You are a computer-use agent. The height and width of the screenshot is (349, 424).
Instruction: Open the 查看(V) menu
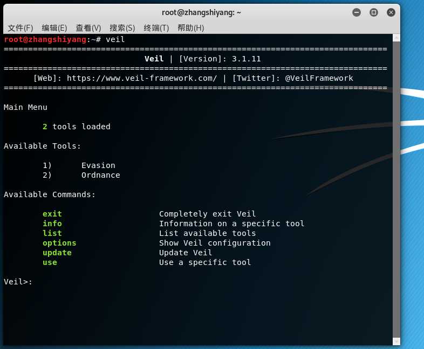tap(88, 28)
